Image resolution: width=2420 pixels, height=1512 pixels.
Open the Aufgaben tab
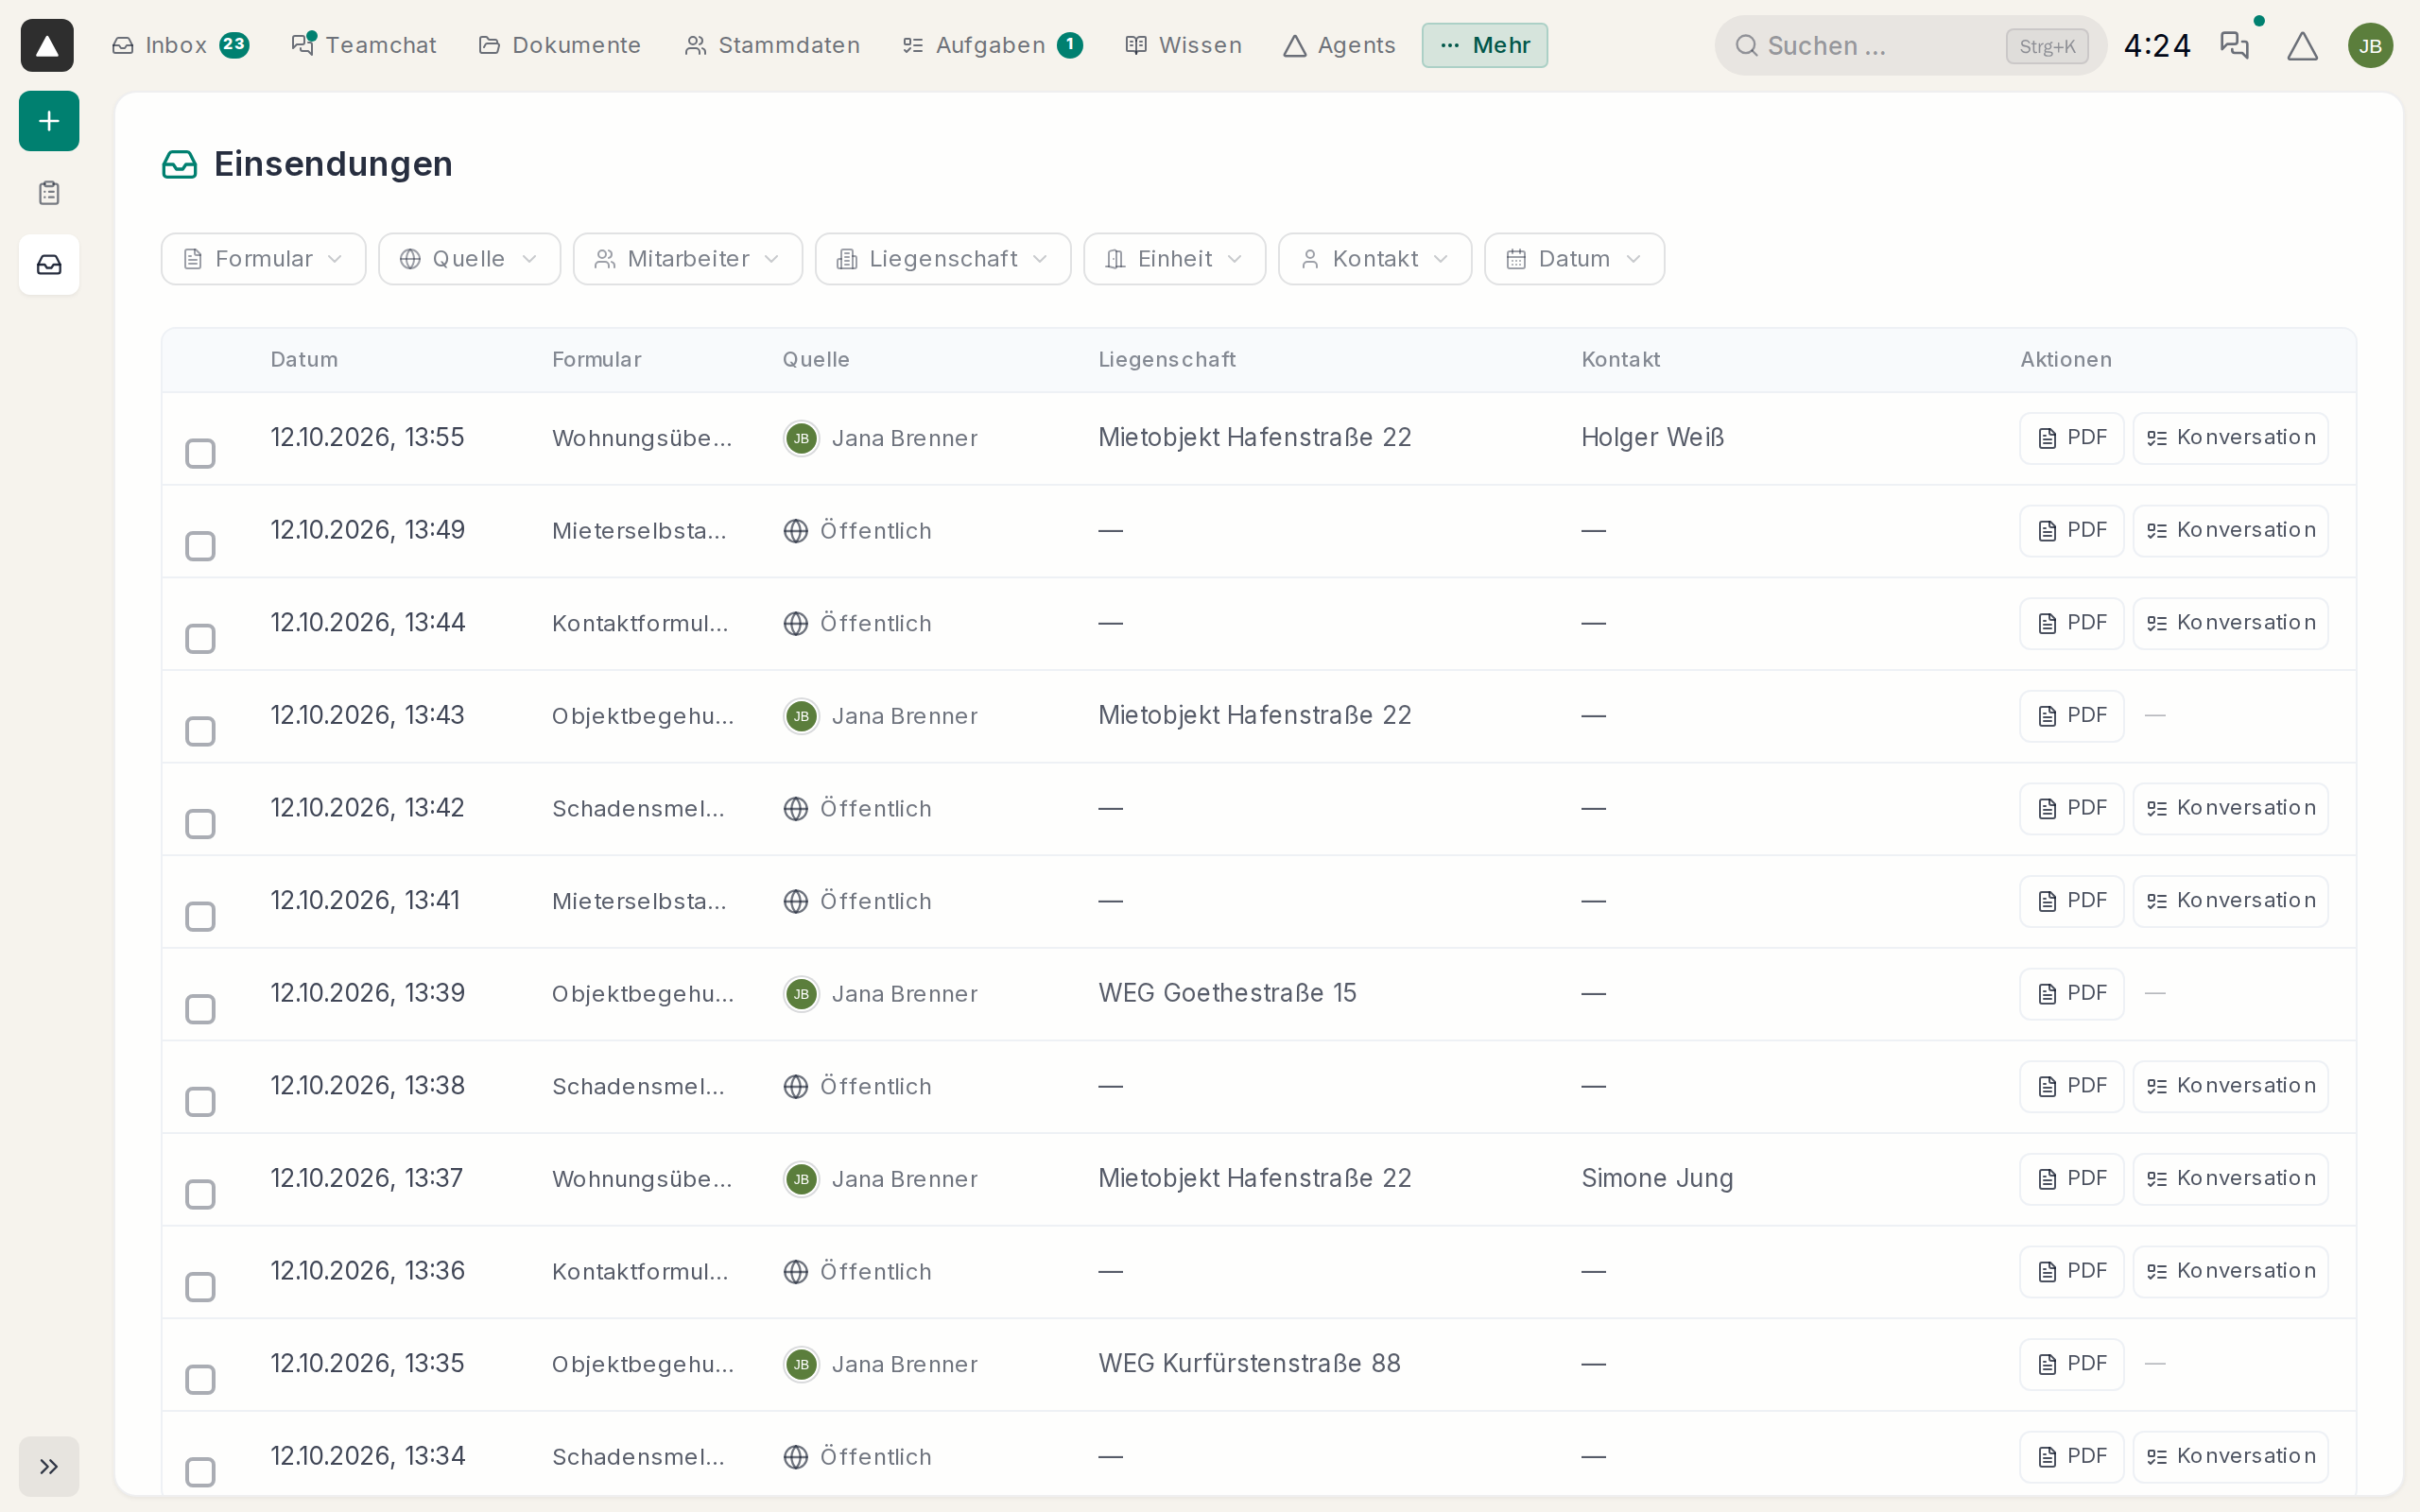coord(991,45)
